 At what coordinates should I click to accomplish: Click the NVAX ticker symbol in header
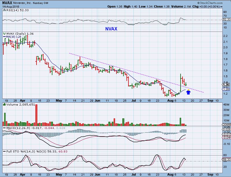click(x=7, y=3)
